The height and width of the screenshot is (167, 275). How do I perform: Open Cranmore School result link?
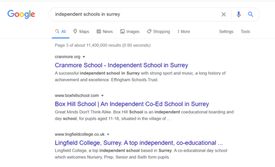[x=121, y=65]
